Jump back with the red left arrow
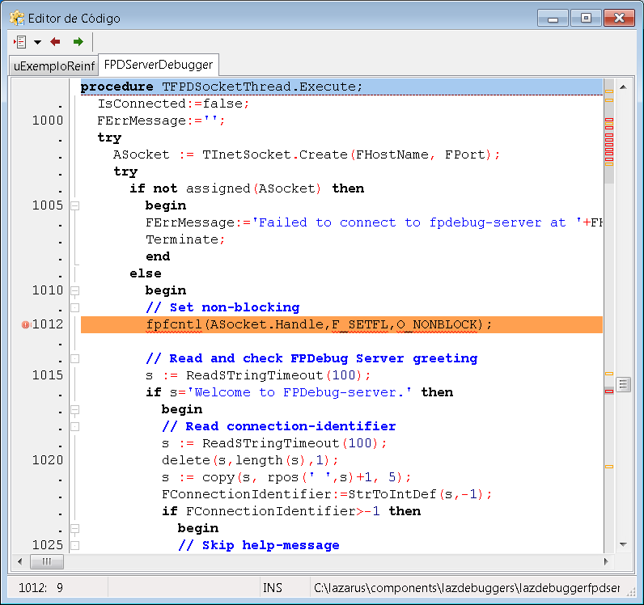This screenshot has height=605, width=644. pyautogui.click(x=55, y=41)
